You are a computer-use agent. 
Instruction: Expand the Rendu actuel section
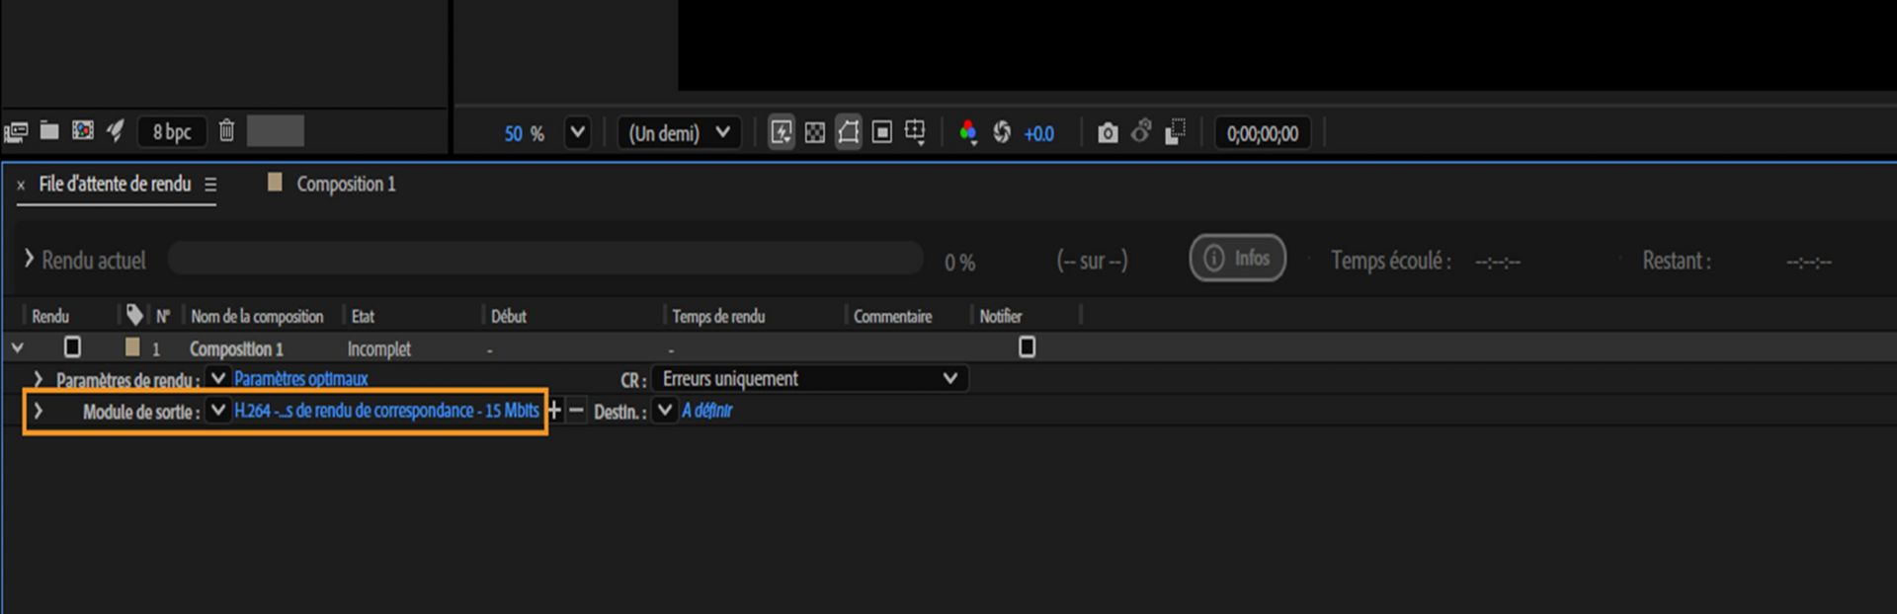point(30,260)
